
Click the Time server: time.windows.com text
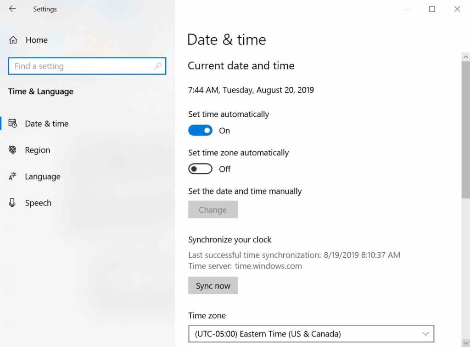[x=245, y=266]
